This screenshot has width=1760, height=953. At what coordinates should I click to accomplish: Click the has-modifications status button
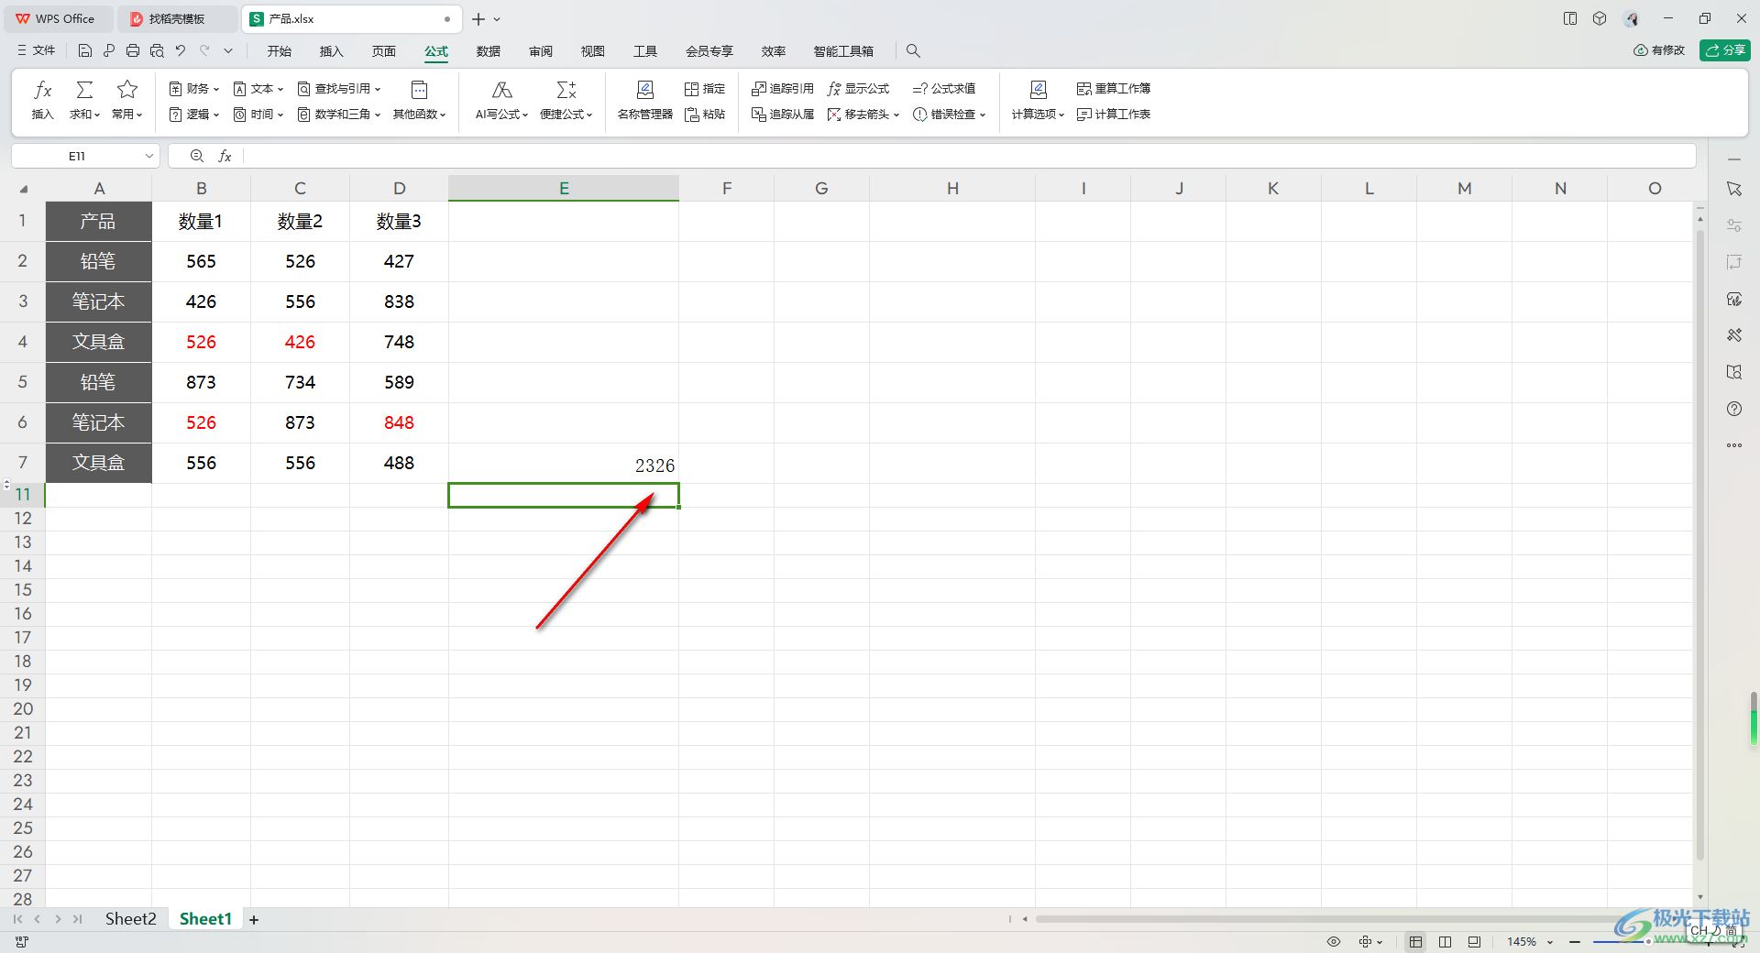tap(1659, 50)
